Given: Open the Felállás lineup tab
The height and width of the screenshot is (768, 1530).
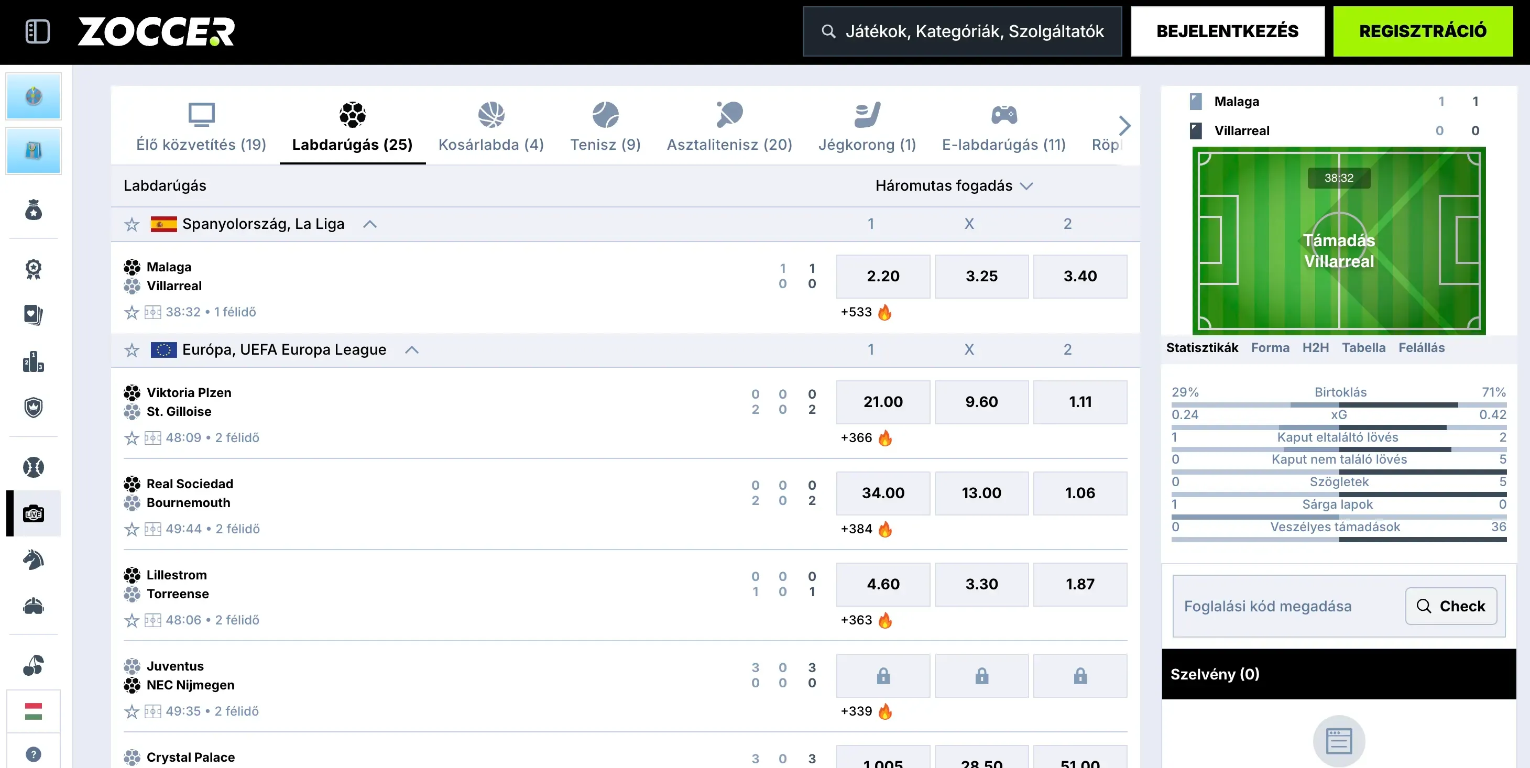Looking at the screenshot, I should (1422, 348).
